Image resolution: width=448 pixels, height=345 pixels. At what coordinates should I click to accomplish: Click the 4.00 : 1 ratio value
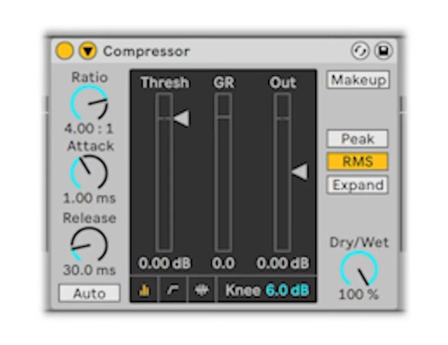[x=89, y=129]
